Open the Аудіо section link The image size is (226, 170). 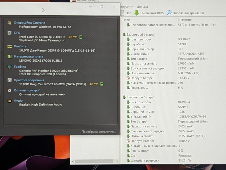tap(18, 100)
